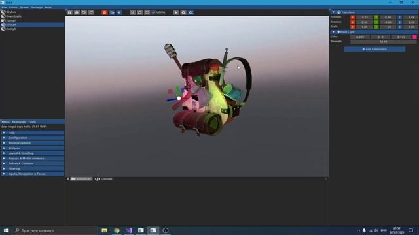Open Chrome from the taskbar
This screenshot has height=235, width=419.
pos(117,230)
